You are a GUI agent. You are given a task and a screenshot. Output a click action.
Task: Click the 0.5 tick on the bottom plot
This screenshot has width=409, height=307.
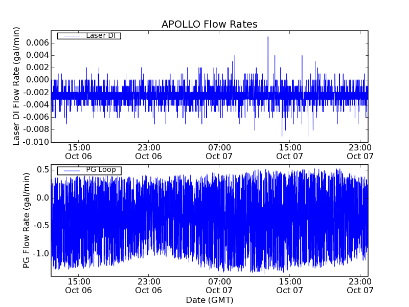(x=42, y=170)
